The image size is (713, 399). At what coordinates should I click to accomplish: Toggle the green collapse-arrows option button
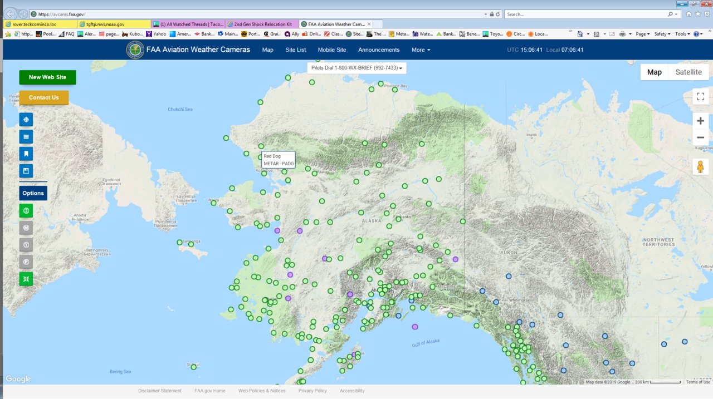coord(26,279)
